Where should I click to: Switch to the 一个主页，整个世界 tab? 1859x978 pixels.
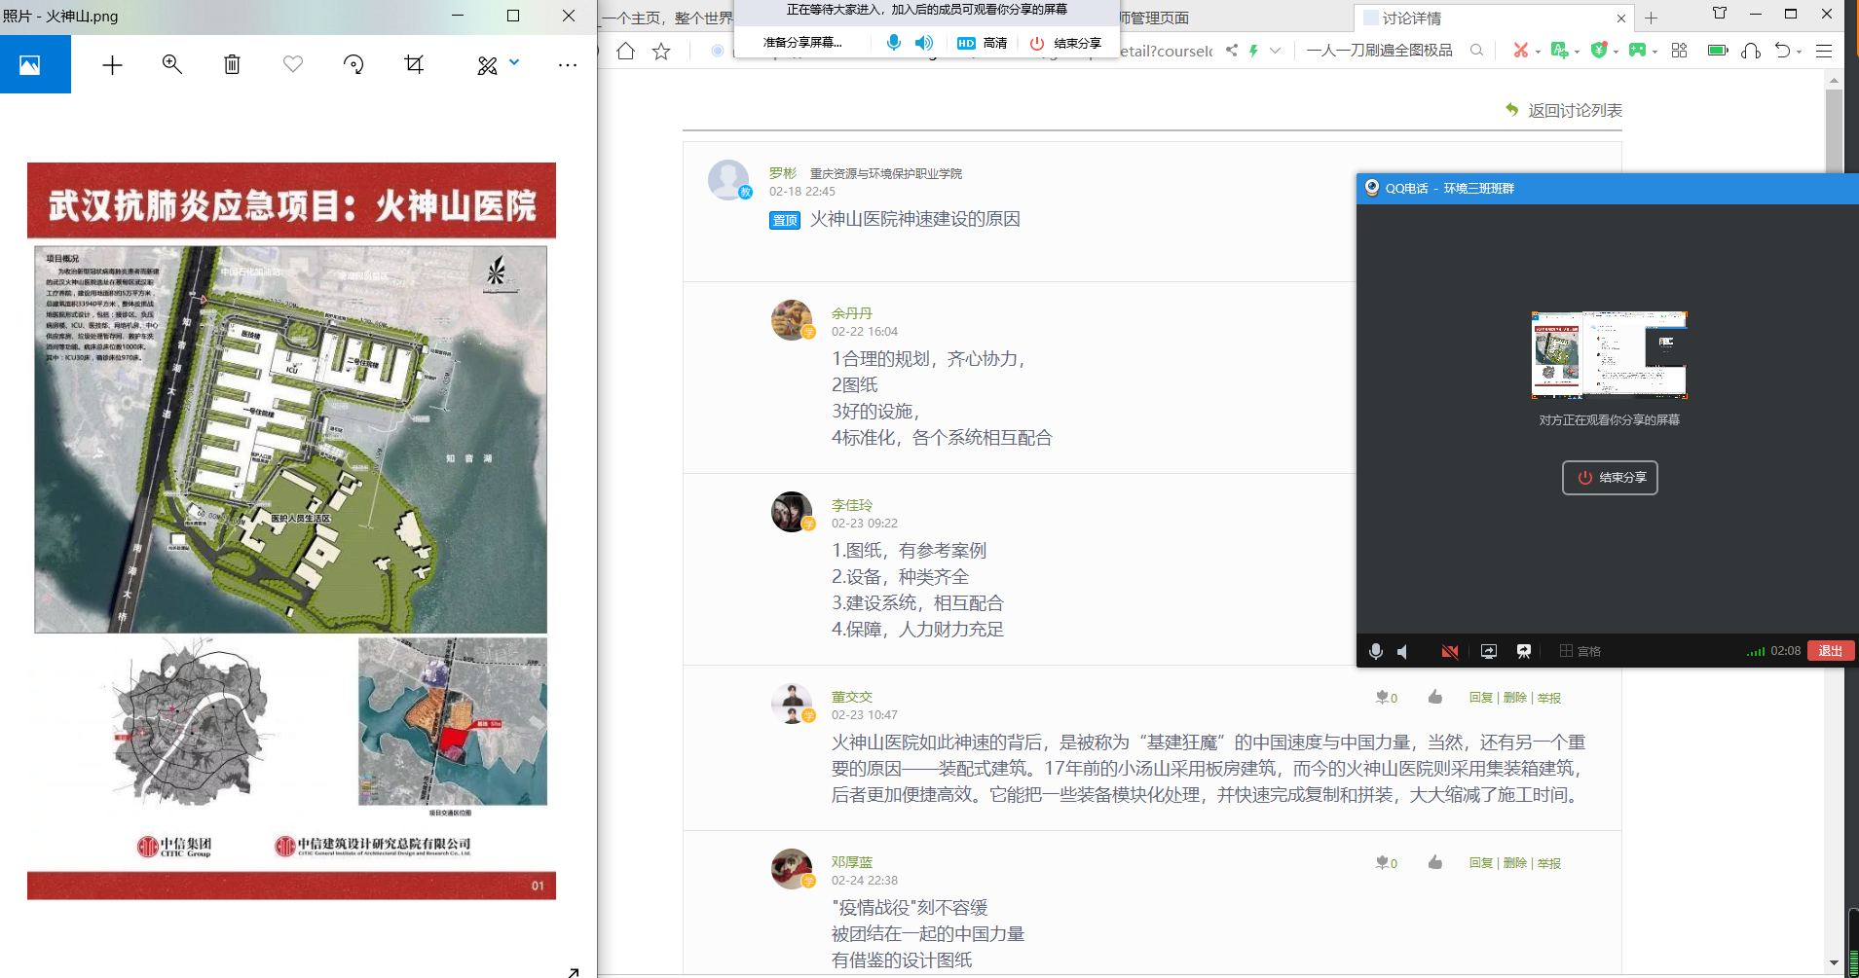click(x=667, y=18)
